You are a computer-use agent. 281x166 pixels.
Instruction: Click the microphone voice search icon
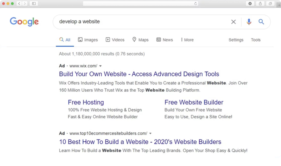(249, 22)
